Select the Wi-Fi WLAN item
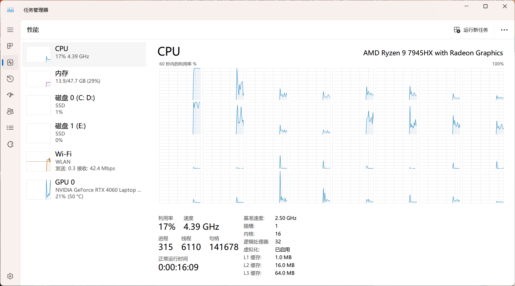The image size is (515, 286). (x=84, y=161)
